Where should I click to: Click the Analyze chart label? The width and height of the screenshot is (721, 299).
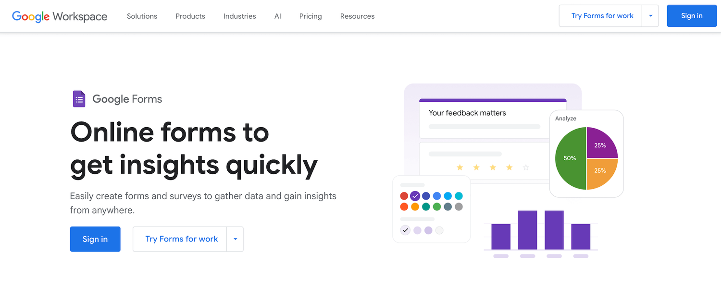coord(566,118)
